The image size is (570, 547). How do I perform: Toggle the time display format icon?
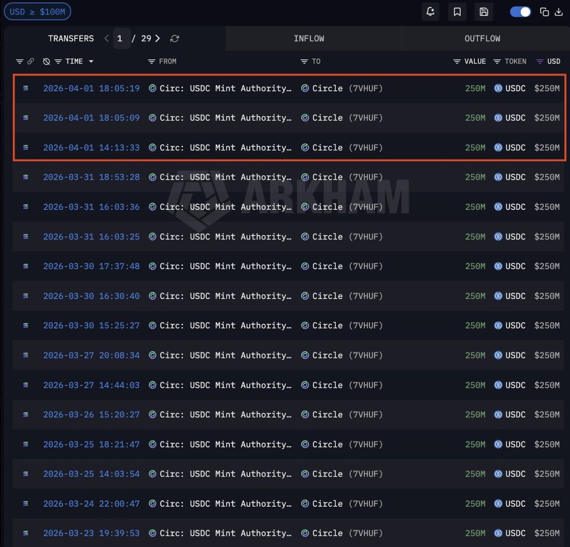point(46,61)
